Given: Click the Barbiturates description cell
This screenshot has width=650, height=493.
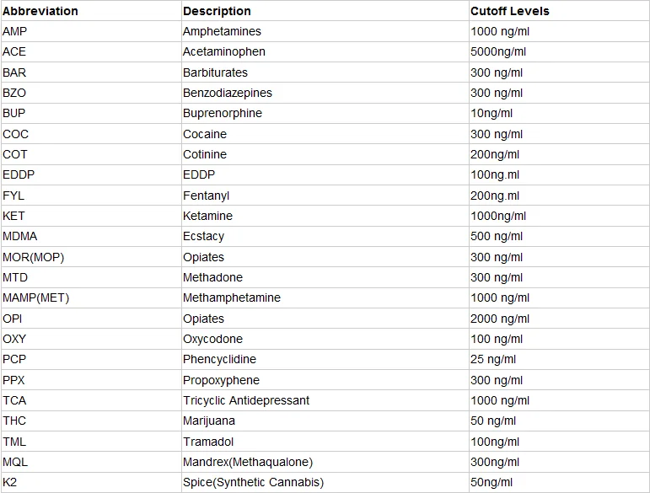Looking at the screenshot, I should click(x=215, y=72).
